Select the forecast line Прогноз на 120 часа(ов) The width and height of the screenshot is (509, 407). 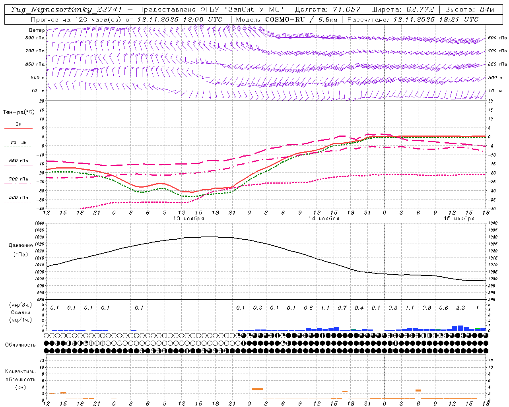(76, 19)
